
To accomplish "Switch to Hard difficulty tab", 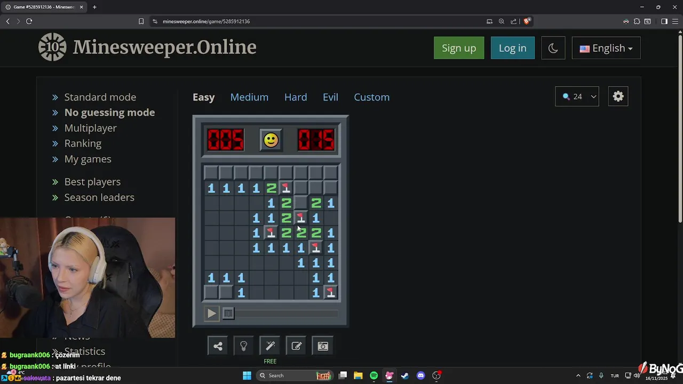I will click(x=296, y=97).
